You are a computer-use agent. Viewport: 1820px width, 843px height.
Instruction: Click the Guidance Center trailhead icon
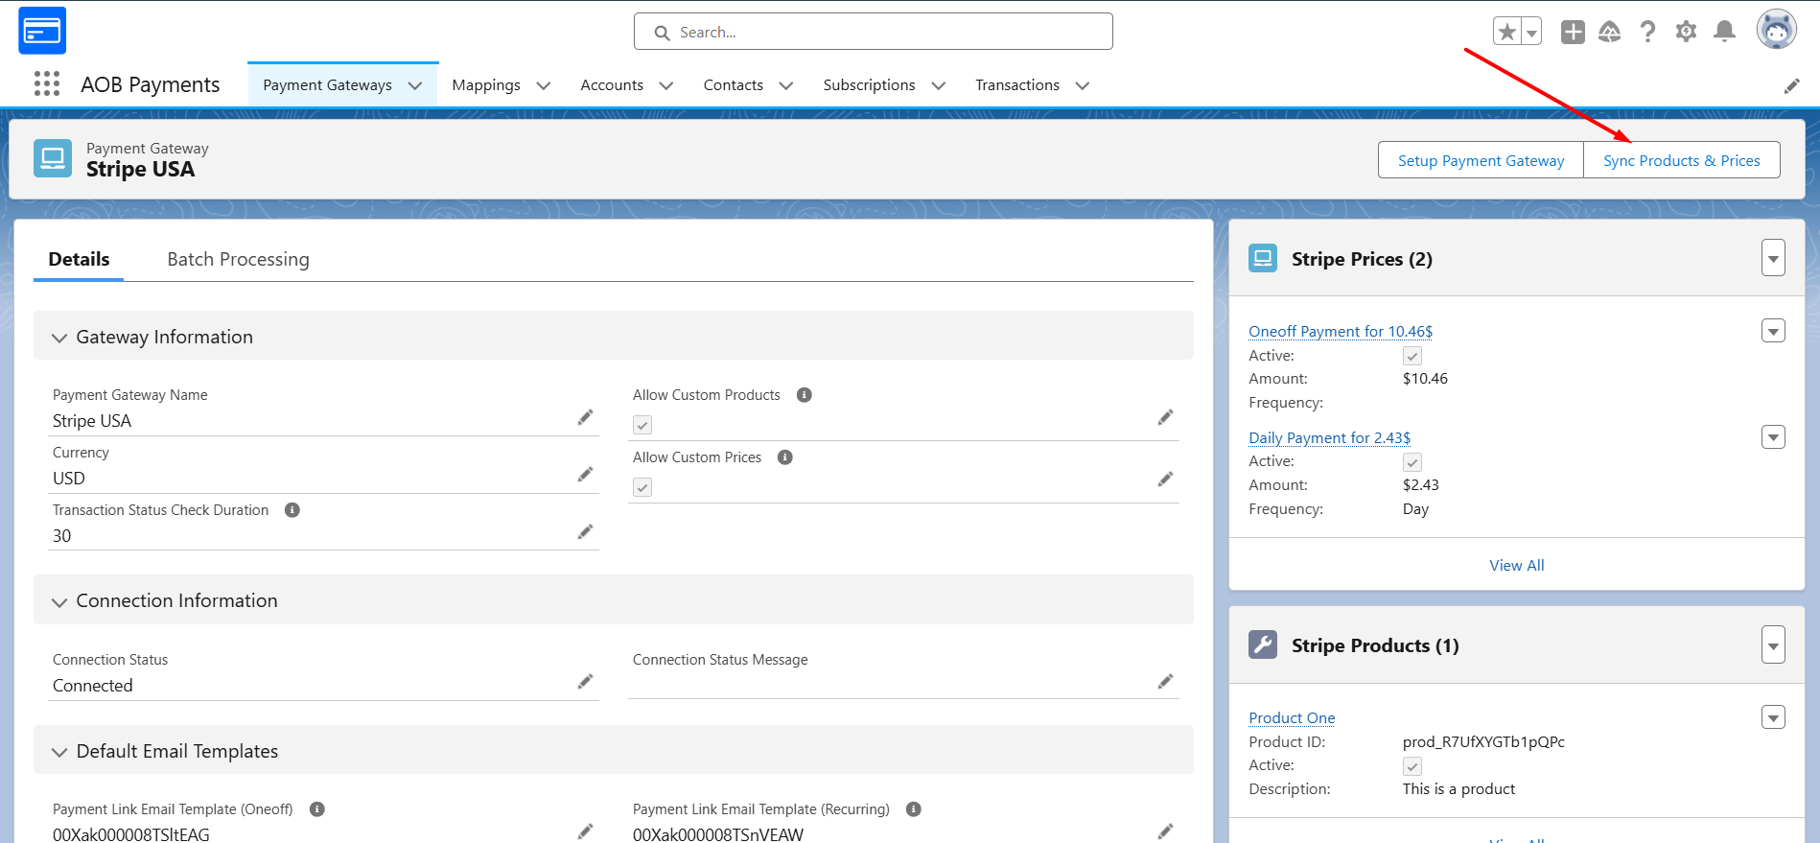tap(1609, 32)
